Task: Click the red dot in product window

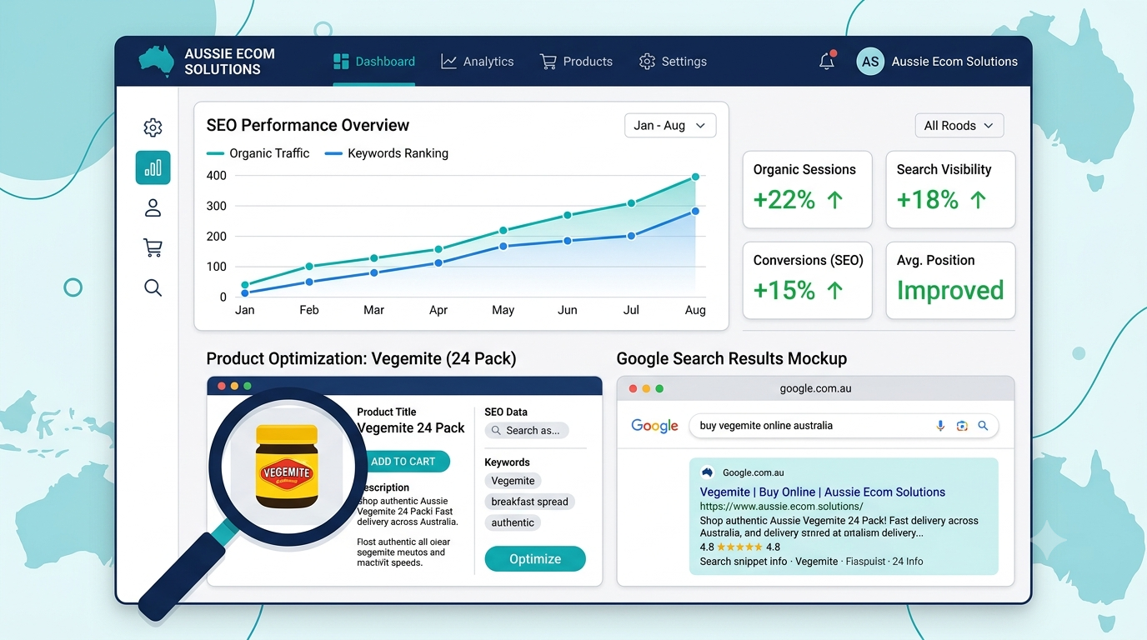Action: (x=222, y=387)
